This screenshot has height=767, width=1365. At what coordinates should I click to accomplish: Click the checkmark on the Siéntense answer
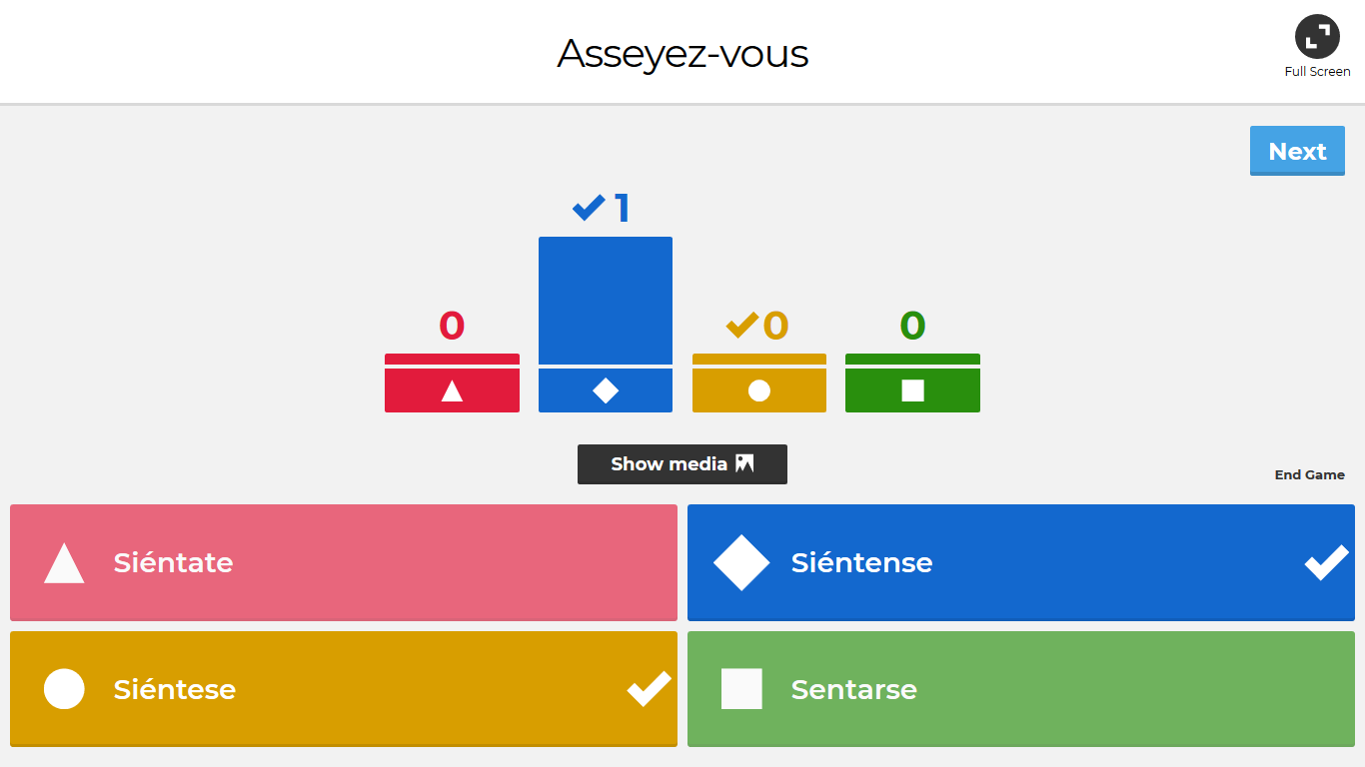click(x=1326, y=562)
